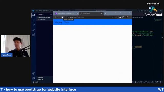Go forward in the browser

click(x=59, y=17)
